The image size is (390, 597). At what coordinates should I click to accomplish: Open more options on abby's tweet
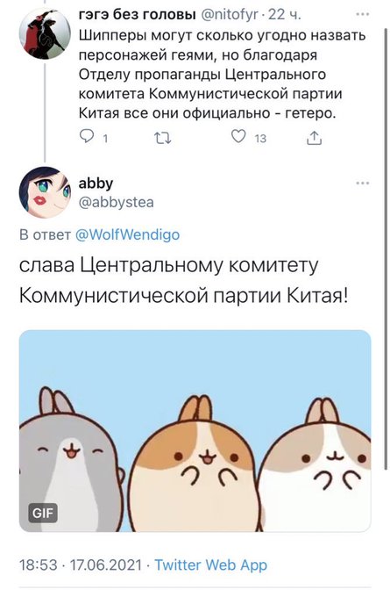coord(363,183)
